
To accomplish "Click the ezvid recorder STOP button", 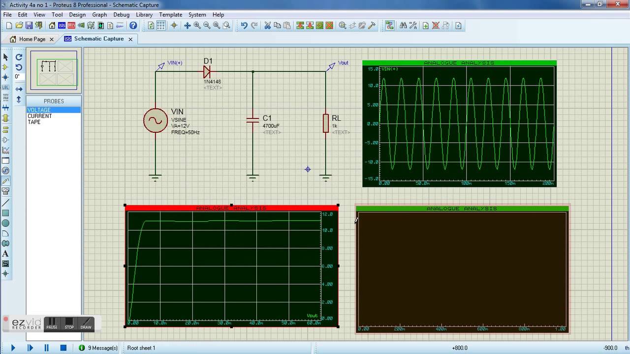I will (69, 324).
